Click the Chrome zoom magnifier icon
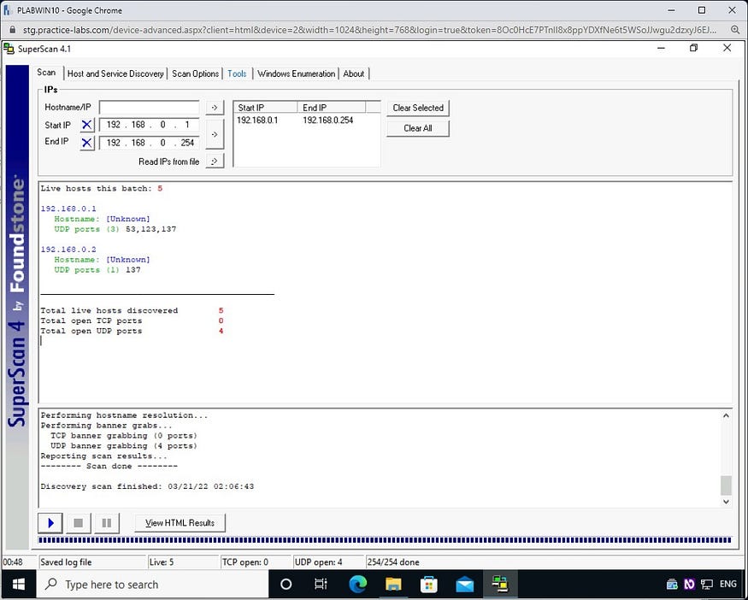This screenshot has height=600, width=748. click(735, 30)
